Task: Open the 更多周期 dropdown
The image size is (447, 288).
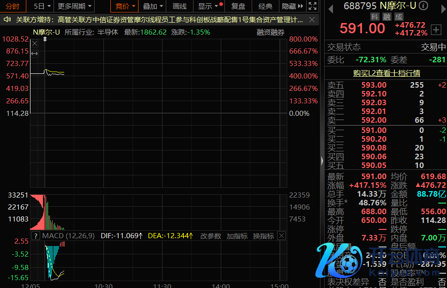Action: (74, 6)
